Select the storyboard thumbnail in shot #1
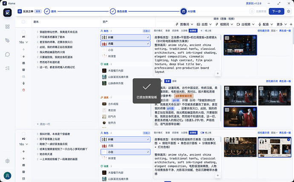 click(x=240, y=45)
